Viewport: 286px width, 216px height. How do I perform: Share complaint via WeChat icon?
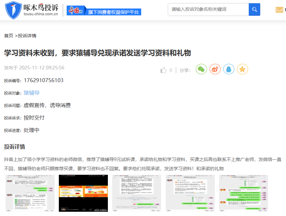point(201,69)
